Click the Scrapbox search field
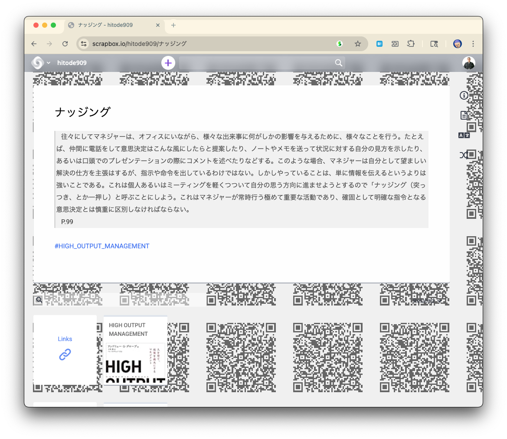The image size is (507, 439). [262, 63]
